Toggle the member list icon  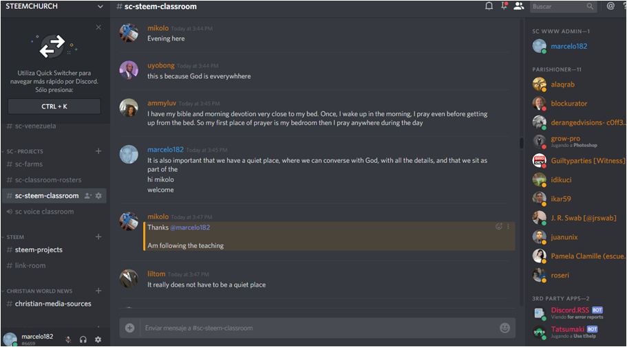pos(519,6)
